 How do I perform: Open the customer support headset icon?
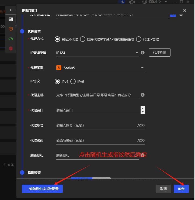tap(132, 2)
